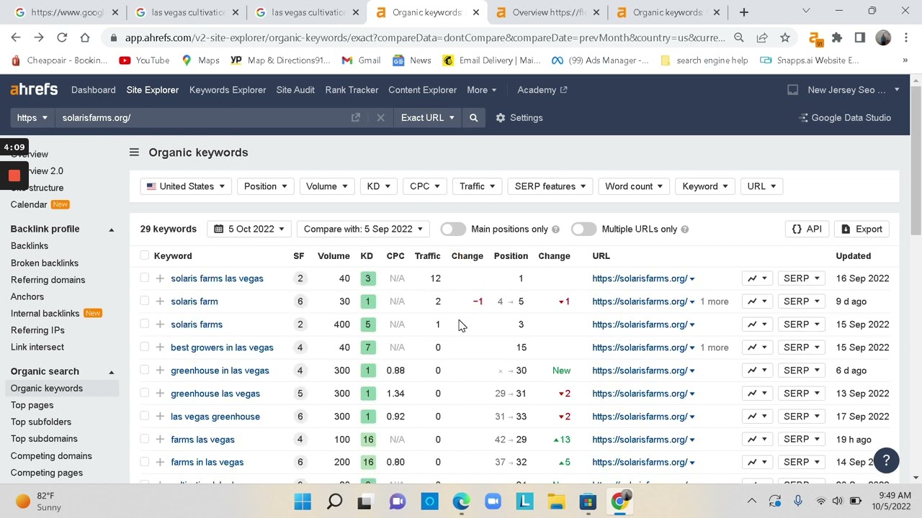
Task: Open Site Audit in top navigation
Action: coord(295,90)
